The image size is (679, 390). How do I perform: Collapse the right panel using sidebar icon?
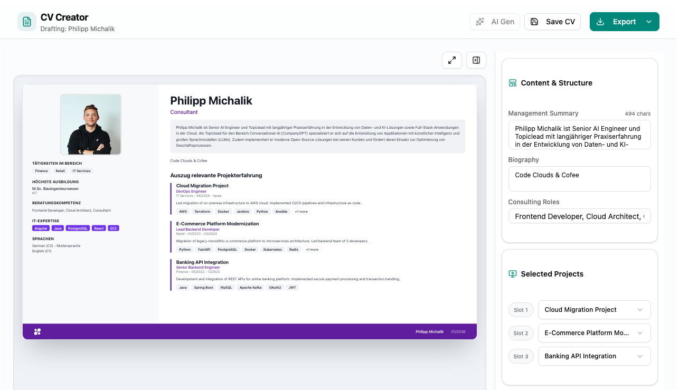[x=476, y=60]
